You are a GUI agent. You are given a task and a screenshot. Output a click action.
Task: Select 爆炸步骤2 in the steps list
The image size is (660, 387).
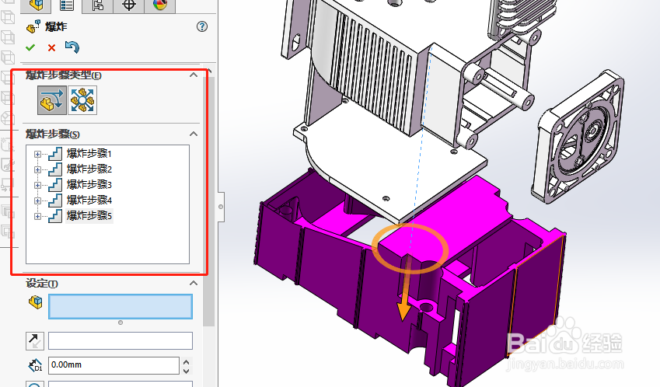click(x=89, y=169)
